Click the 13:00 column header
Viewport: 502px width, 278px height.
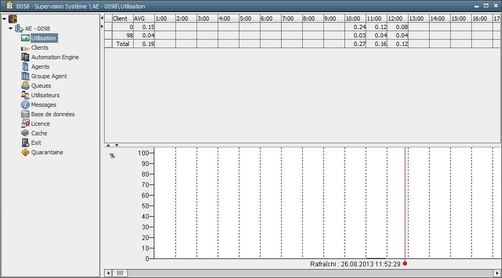pyautogui.click(x=419, y=18)
